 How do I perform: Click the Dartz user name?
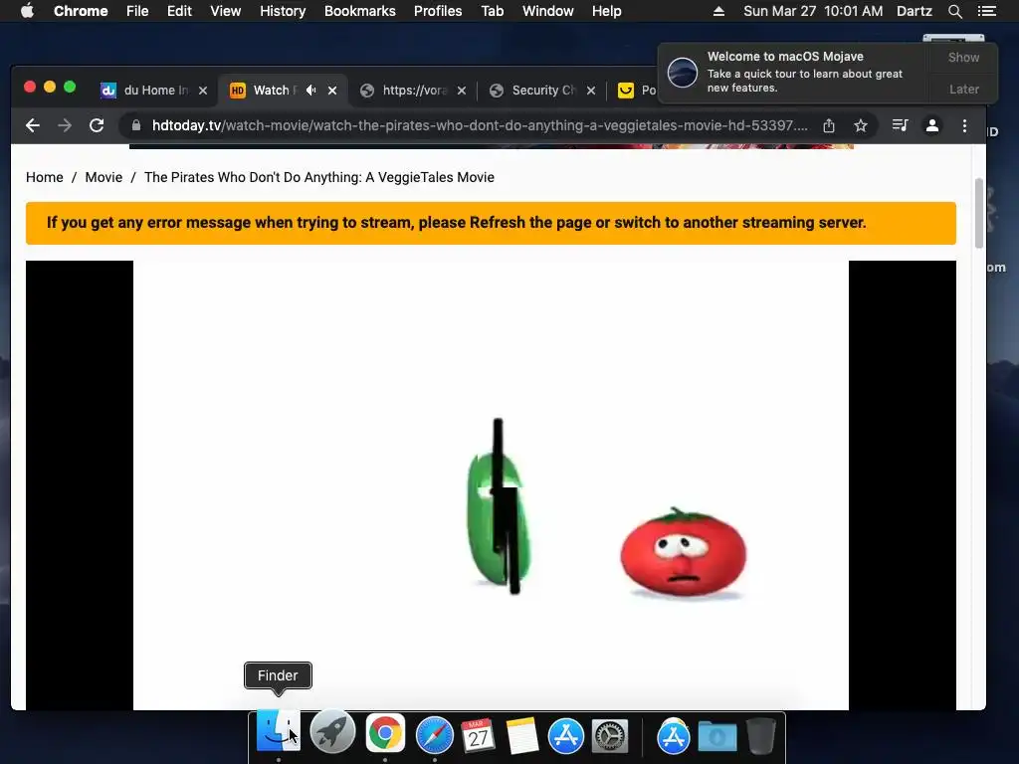[915, 11]
